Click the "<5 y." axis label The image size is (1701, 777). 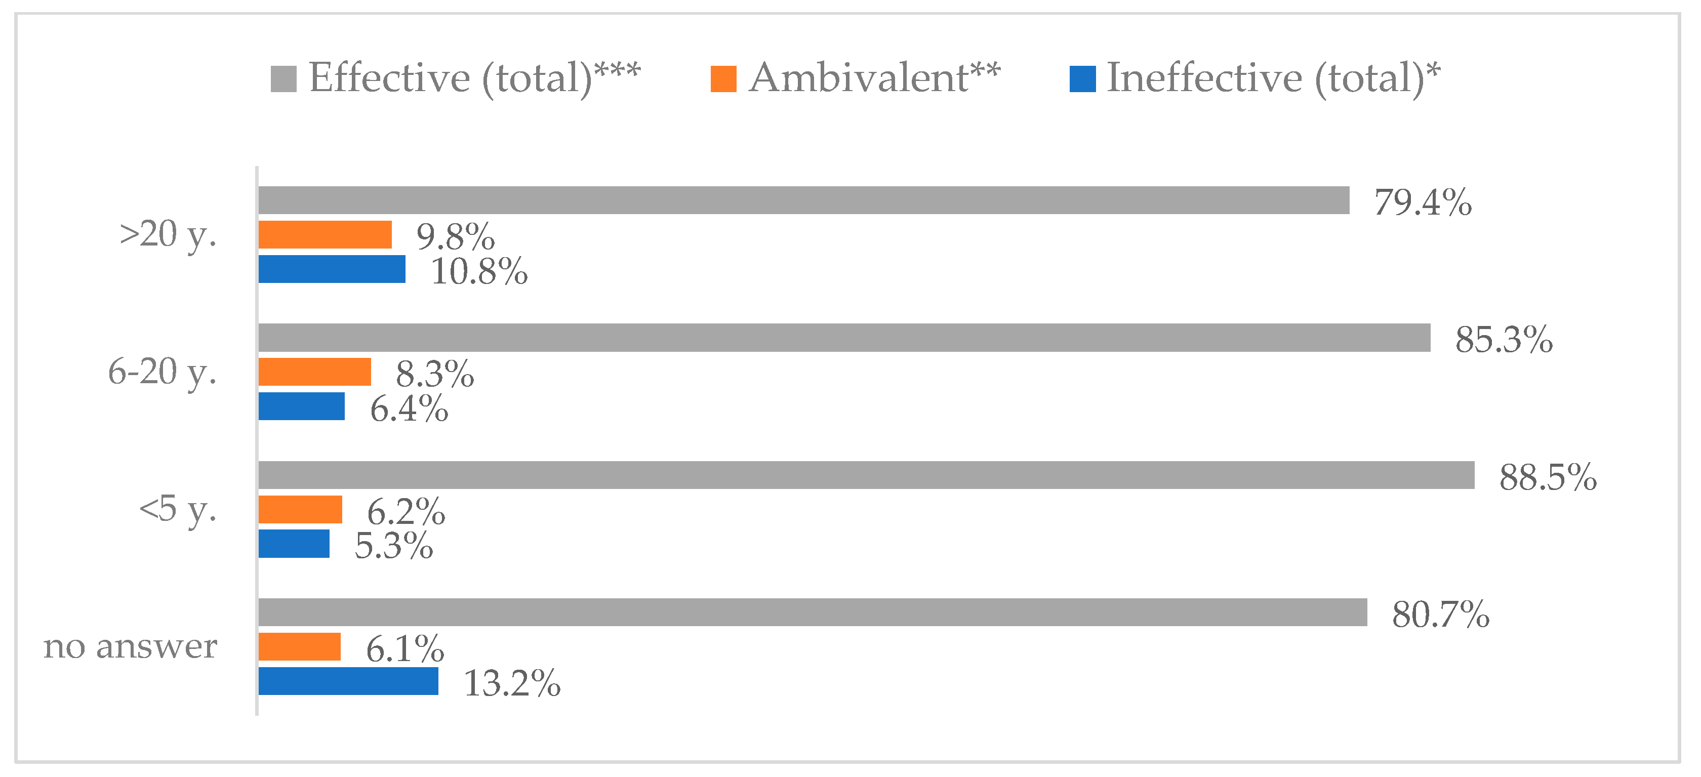point(178,509)
